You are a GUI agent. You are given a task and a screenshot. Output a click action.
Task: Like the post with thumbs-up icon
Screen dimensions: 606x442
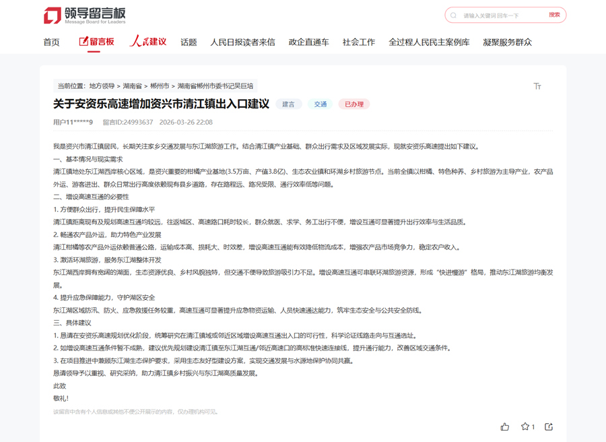[505, 427]
